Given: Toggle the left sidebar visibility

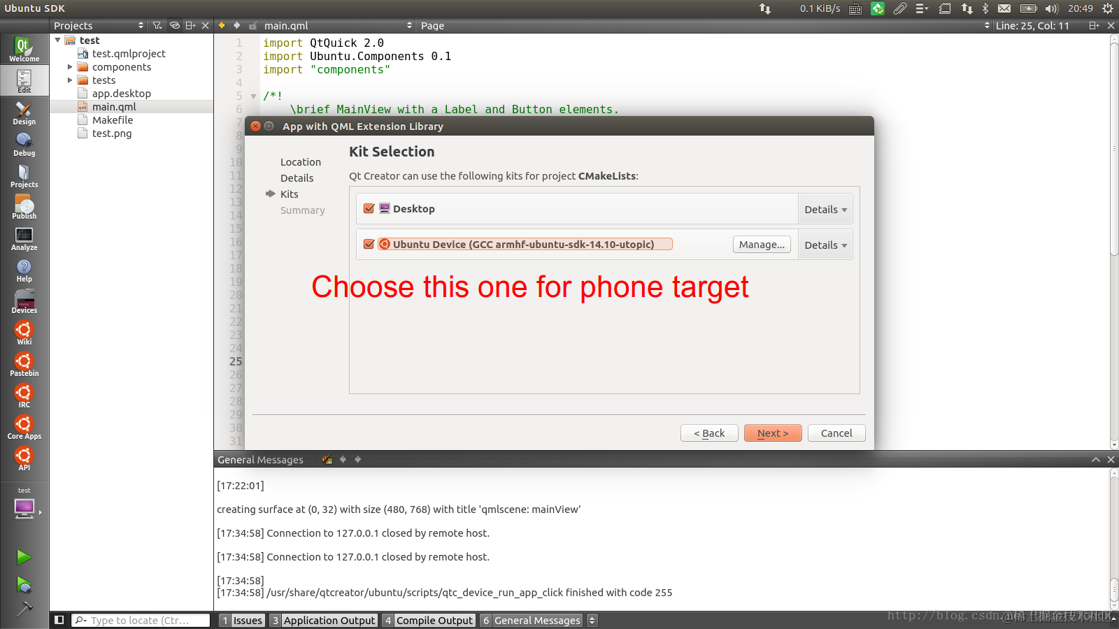Looking at the screenshot, I should coord(59,620).
